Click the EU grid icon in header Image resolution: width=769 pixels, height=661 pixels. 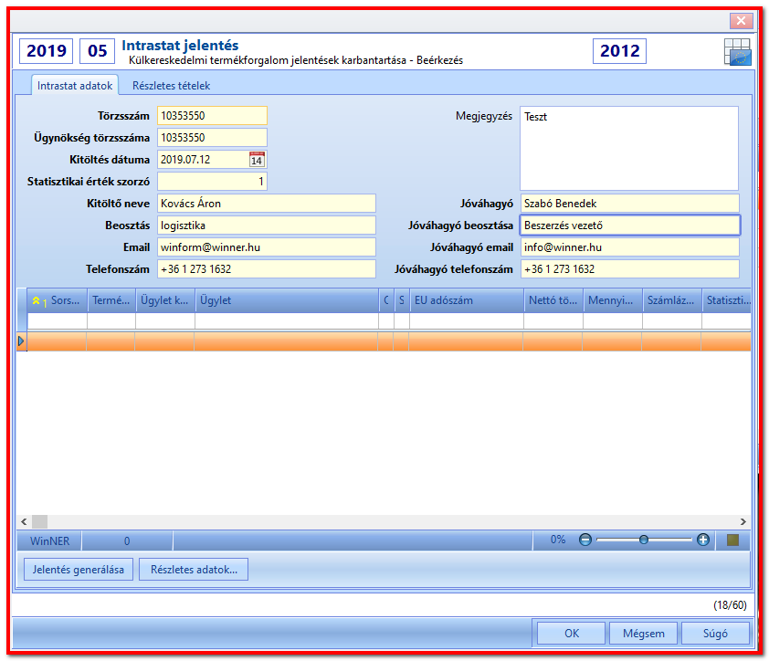tap(737, 51)
